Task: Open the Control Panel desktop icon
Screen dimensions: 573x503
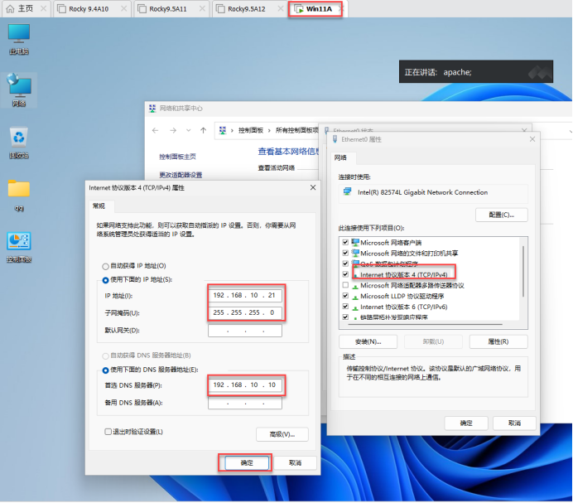Action: (19, 243)
